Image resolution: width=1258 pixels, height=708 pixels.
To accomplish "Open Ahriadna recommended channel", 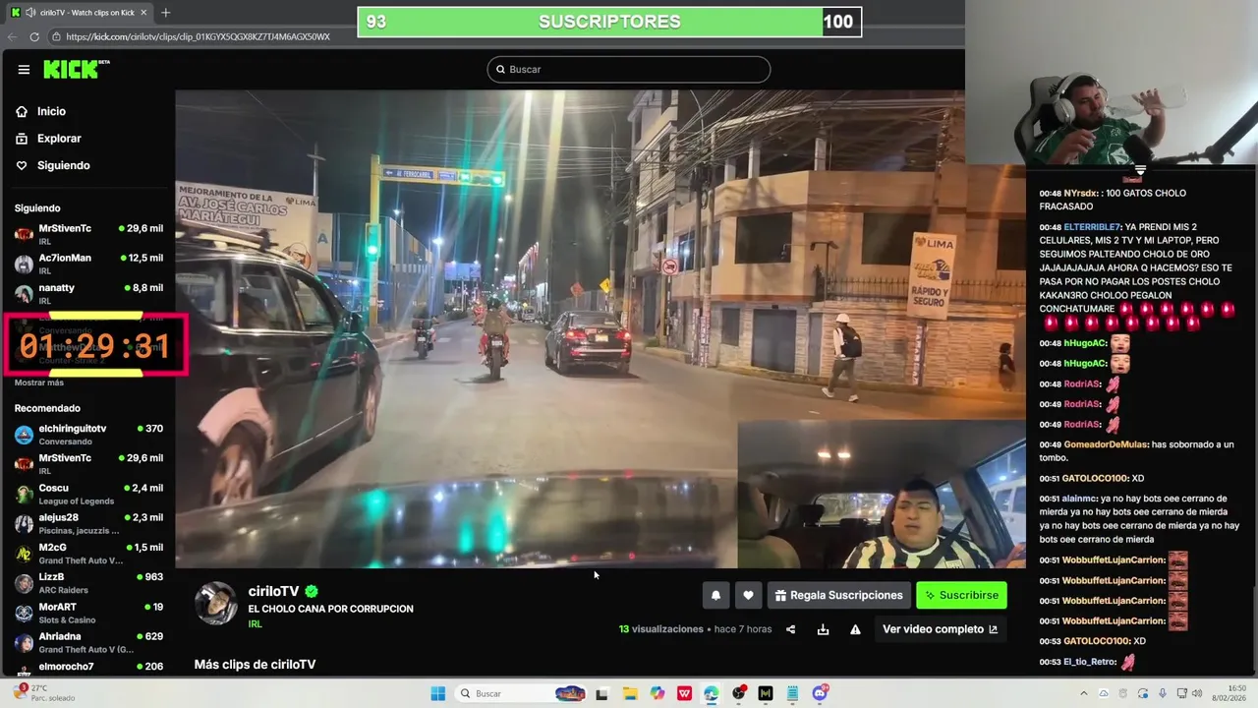I will click(88, 642).
